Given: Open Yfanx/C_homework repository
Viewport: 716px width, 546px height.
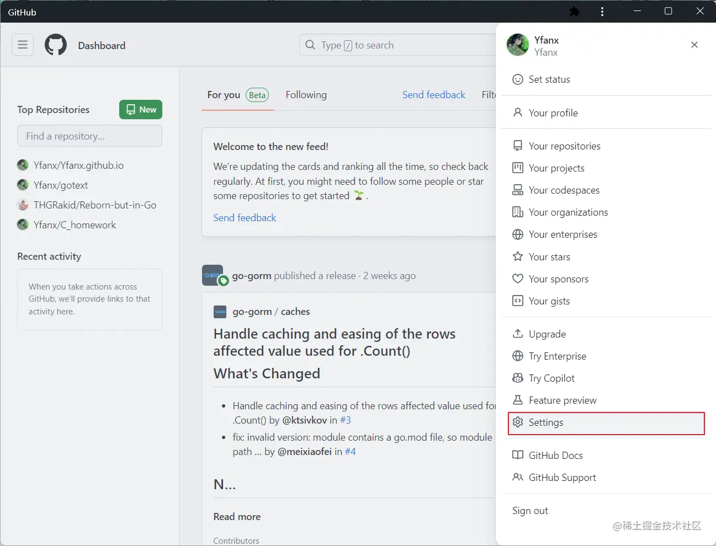Looking at the screenshot, I should point(75,224).
